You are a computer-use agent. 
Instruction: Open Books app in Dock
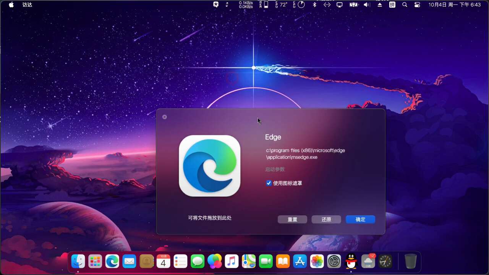(x=283, y=261)
